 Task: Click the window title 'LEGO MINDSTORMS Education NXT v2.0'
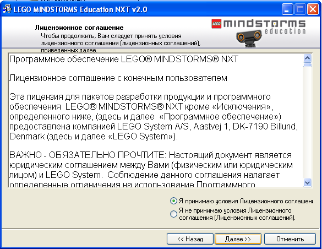coord(80,9)
